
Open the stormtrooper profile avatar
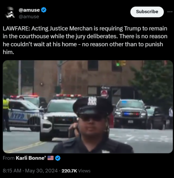(10, 13)
